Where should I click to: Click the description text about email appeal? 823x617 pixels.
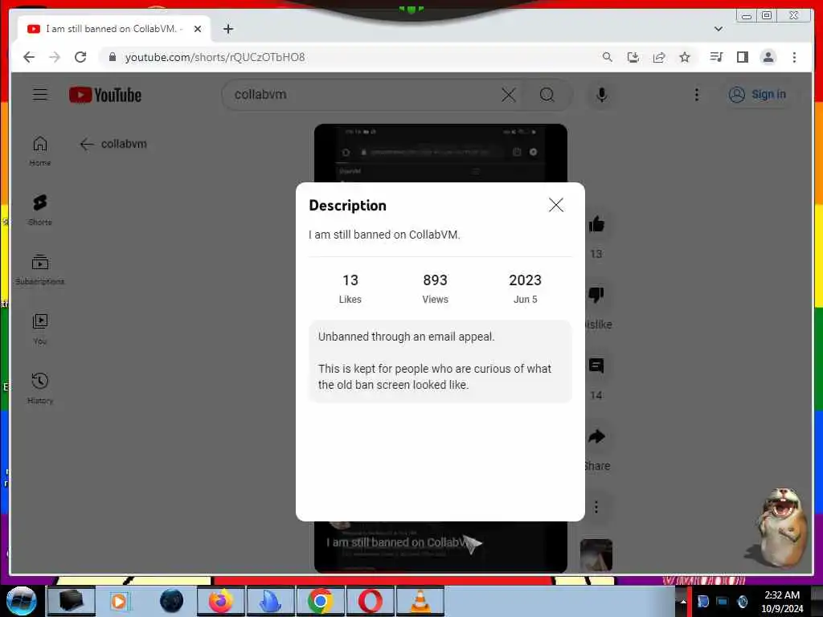tap(406, 337)
